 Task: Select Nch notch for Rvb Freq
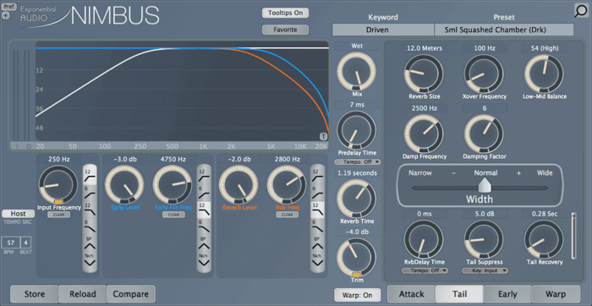coord(317,260)
